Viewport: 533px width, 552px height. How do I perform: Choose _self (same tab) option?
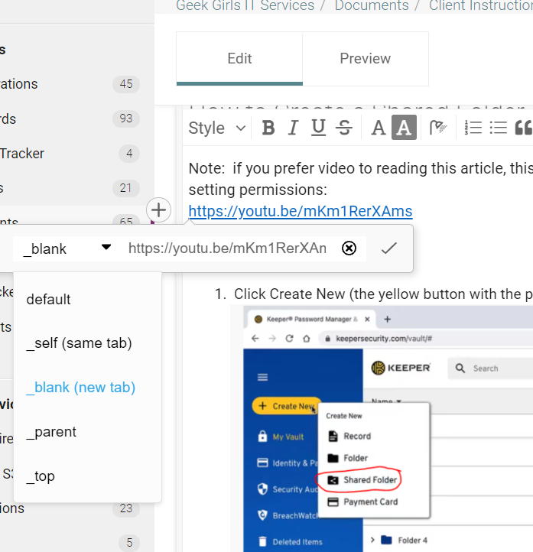tap(79, 344)
